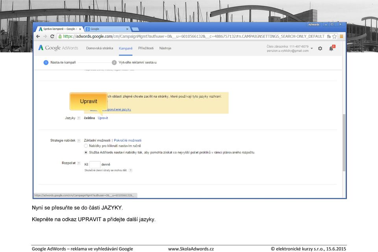The width and height of the screenshot is (378, 252).
Task: Click the page vertical scrollbar
Action: [344, 142]
